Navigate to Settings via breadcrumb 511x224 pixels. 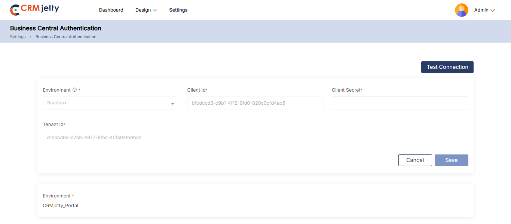(x=18, y=37)
